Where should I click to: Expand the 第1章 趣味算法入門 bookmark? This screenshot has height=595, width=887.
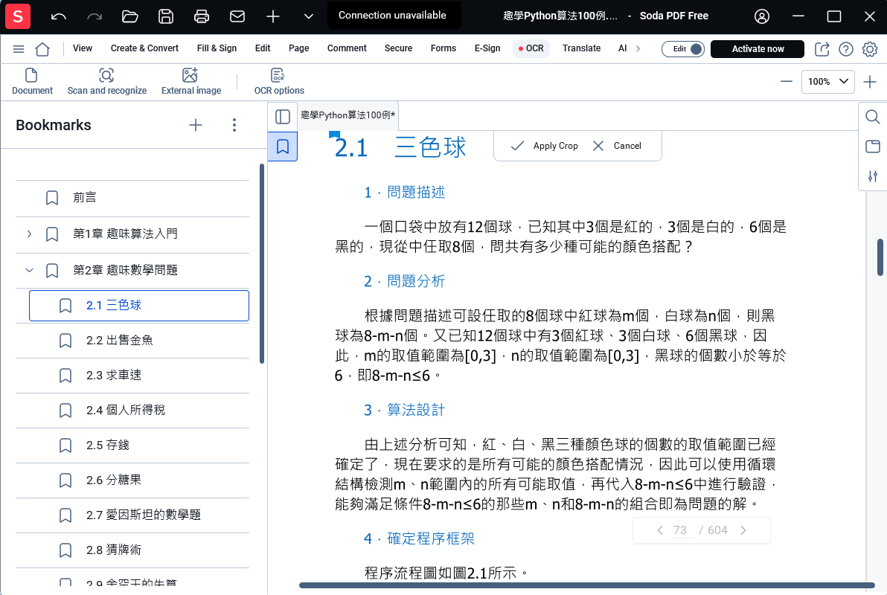point(30,234)
